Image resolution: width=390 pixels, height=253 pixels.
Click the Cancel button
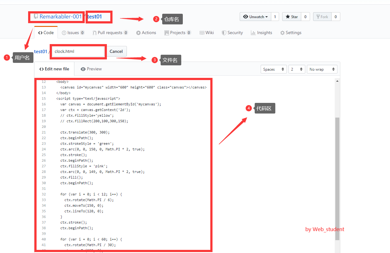[116, 51]
